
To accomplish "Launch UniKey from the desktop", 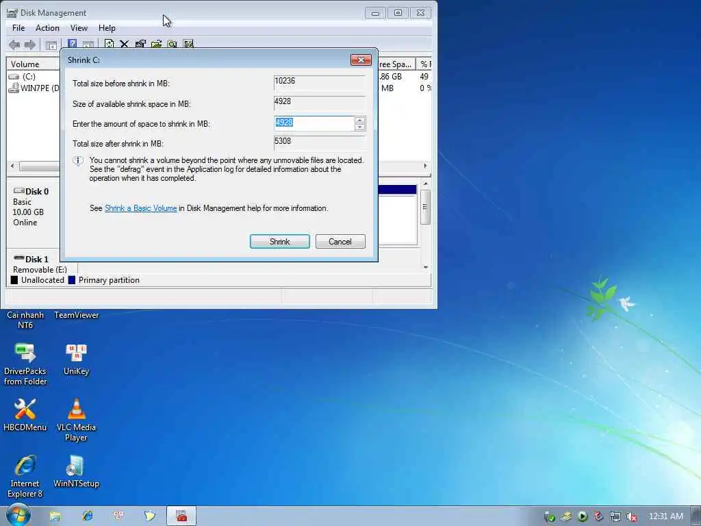I will point(76,359).
